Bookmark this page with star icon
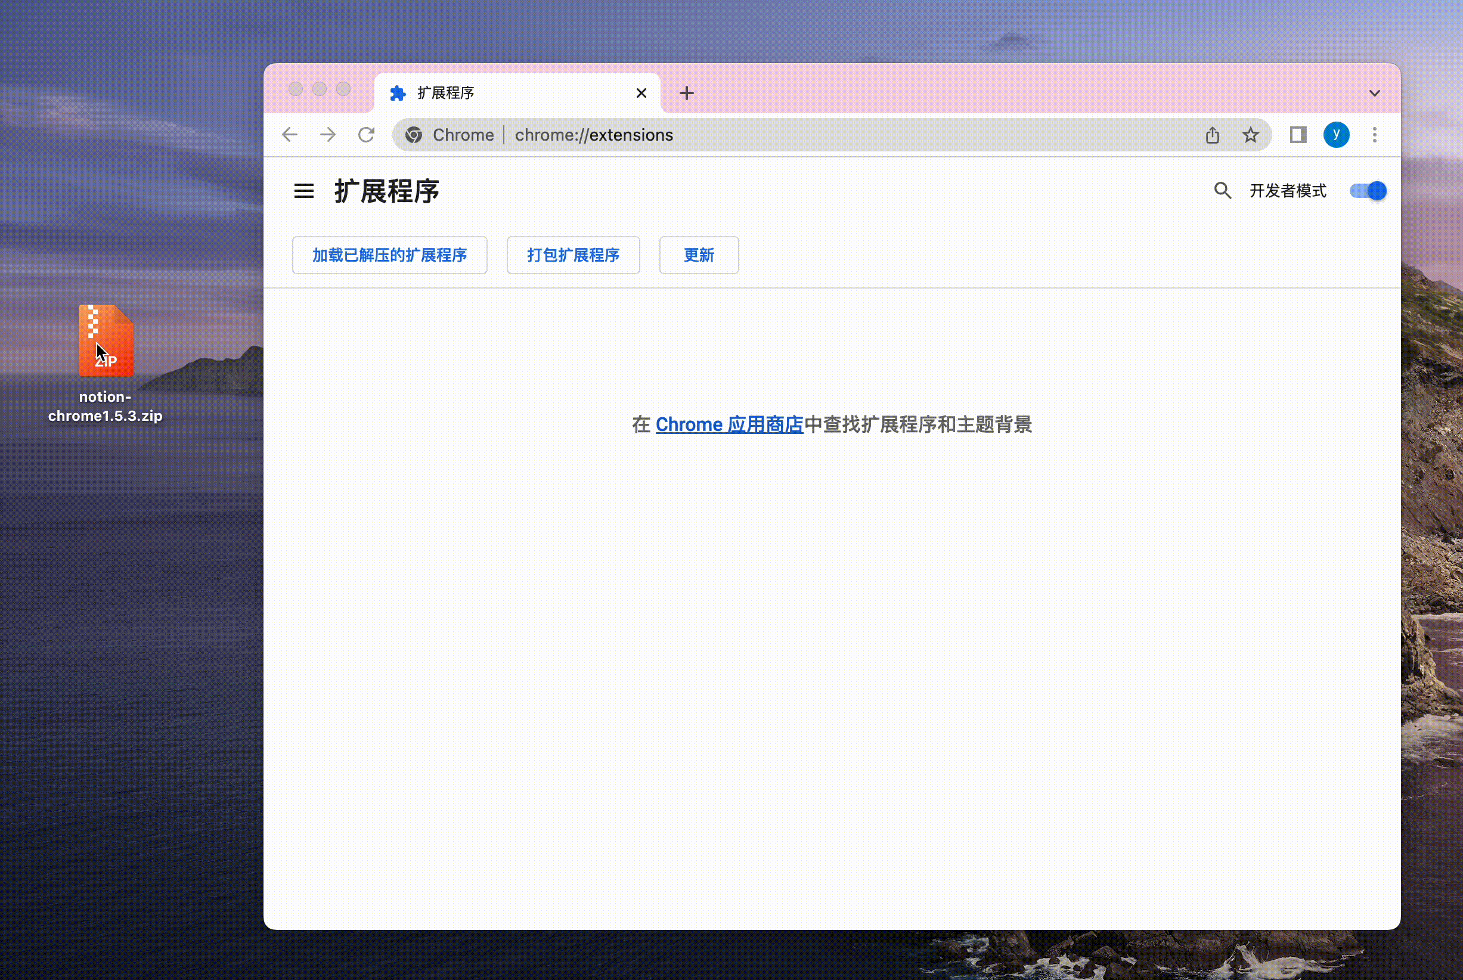This screenshot has height=980, width=1463. [x=1250, y=135]
